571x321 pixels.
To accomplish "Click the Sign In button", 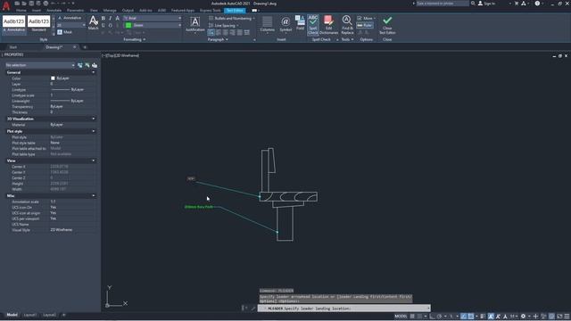I will 487,4.
